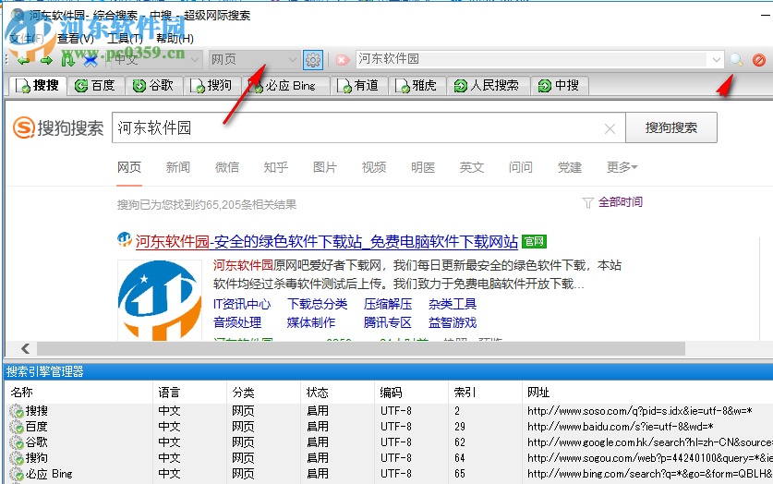Image resolution: width=773 pixels, height=484 pixels.
Task: Open the 工具(T) menu
Action: pyautogui.click(x=126, y=39)
